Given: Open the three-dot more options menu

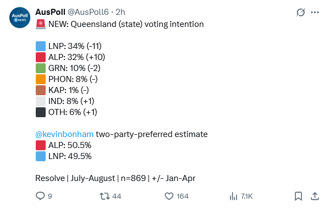Looking at the screenshot, I should 315,13.
